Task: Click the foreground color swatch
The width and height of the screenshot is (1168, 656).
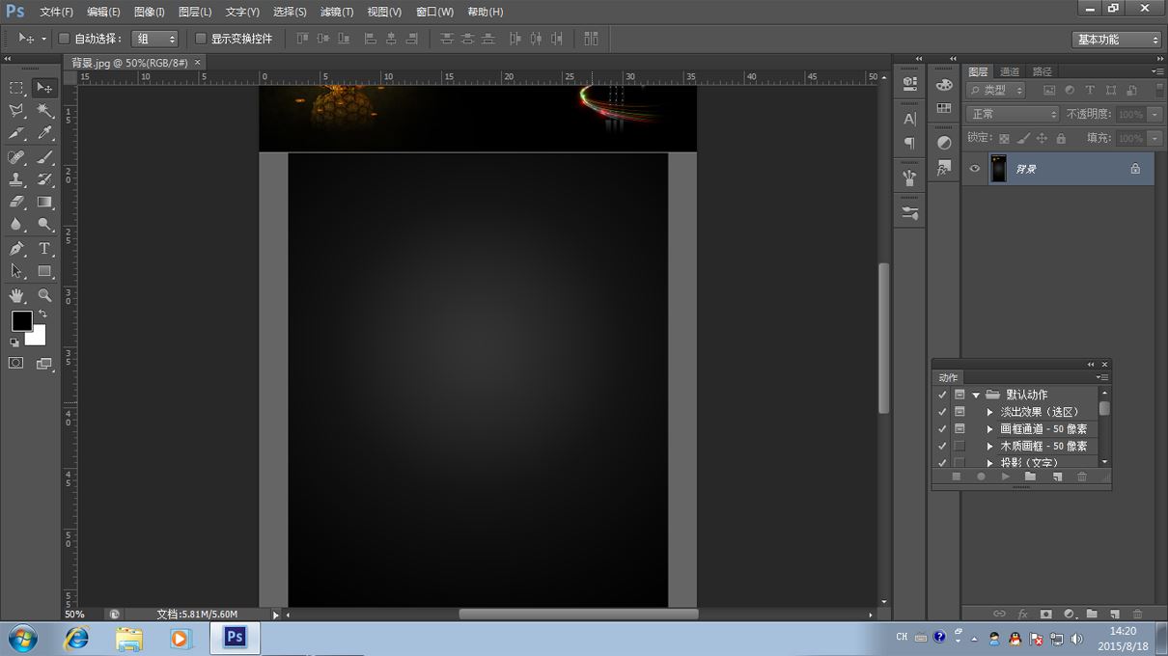Action: pyautogui.click(x=21, y=320)
